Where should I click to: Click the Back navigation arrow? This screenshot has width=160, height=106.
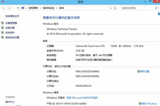[4, 8]
